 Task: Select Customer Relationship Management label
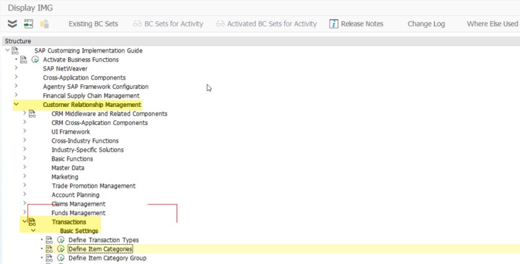[92, 104]
